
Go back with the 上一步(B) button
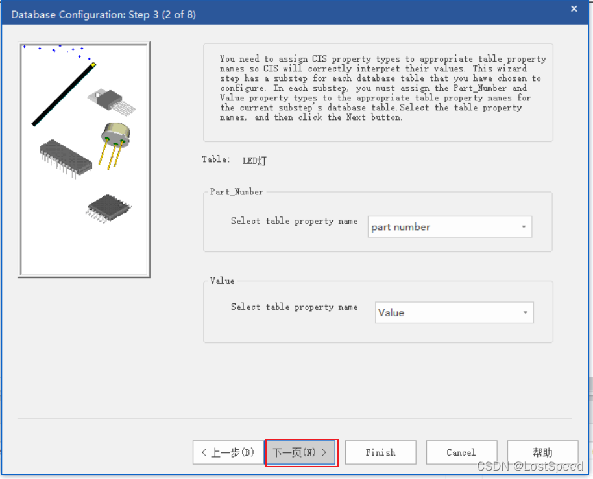[228, 452]
